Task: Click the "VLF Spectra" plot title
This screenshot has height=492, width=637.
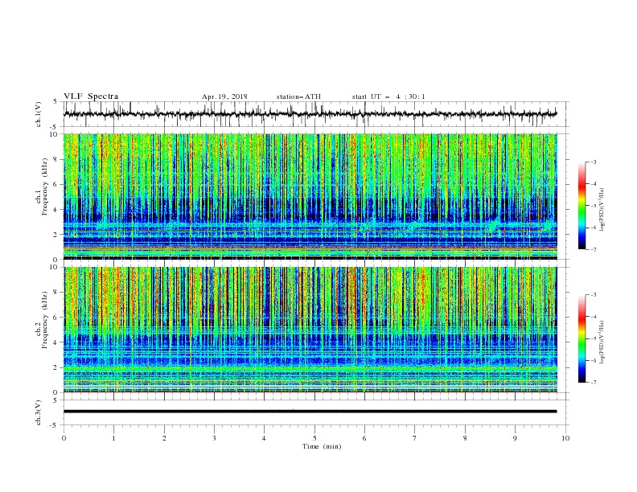Action: 91,96
